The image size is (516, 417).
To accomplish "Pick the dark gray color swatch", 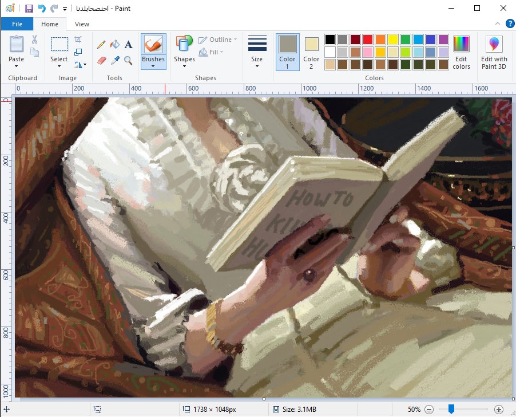I will click(343, 40).
